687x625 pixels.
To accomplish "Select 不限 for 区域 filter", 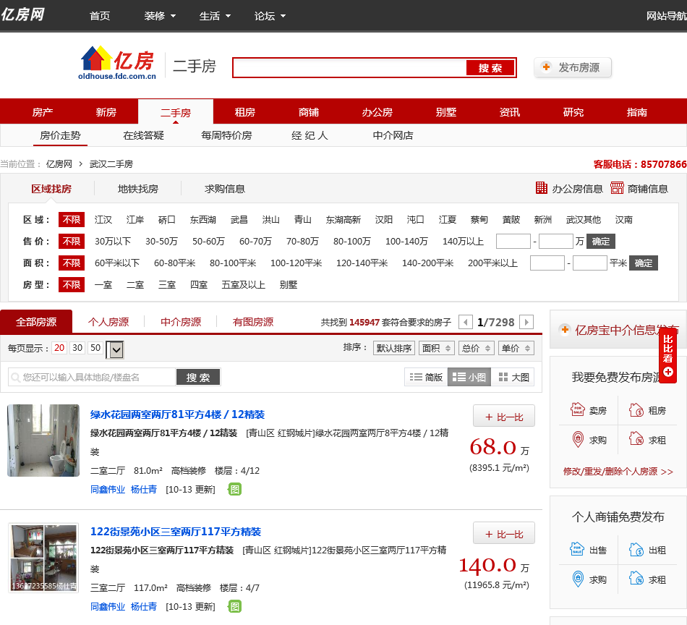I will pyautogui.click(x=72, y=220).
